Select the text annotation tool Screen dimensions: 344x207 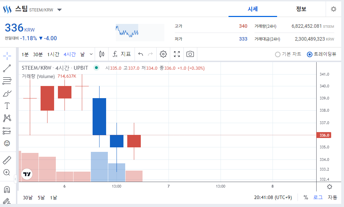click(x=7, y=106)
